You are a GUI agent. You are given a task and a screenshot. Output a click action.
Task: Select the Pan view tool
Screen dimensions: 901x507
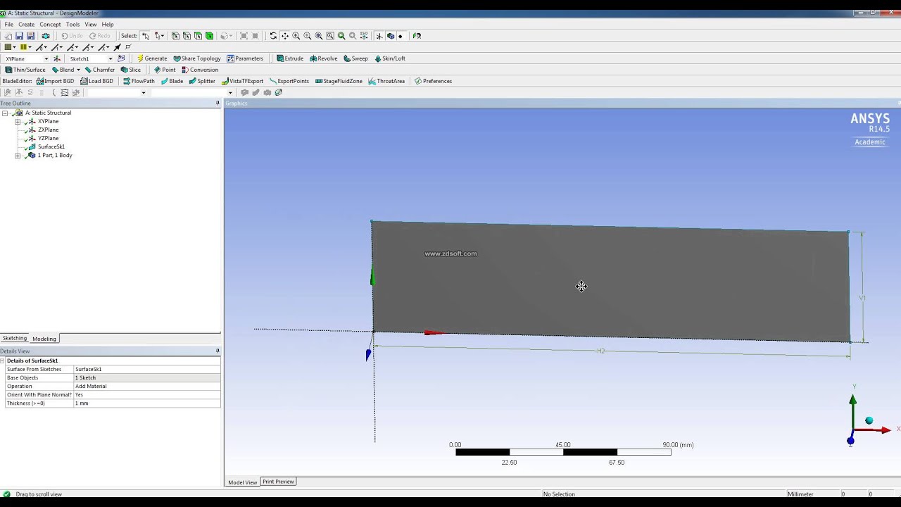[x=284, y=36]
